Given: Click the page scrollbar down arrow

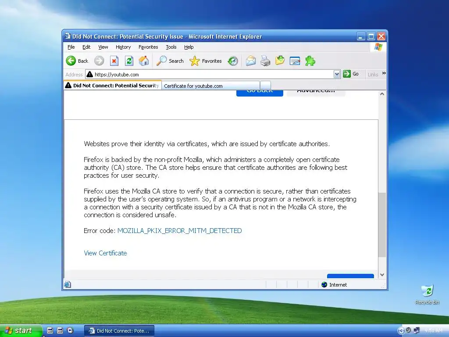Looking at the screenshot, I should click(382, 275).
